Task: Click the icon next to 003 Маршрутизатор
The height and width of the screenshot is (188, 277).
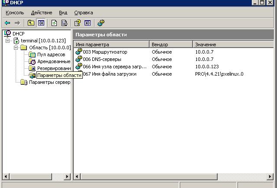Action: pyautogui.click(x=78, y=52)
